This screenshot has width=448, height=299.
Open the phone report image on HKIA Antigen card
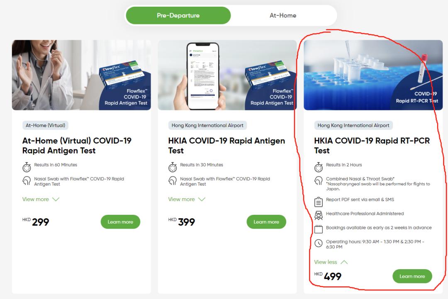point(227,75)
